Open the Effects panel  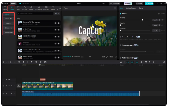[x=31, y=8]
